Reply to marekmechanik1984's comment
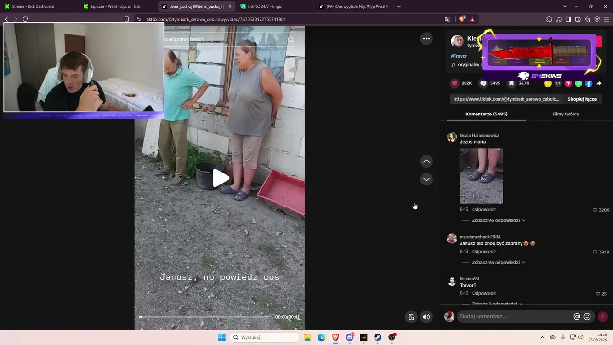This screenshot has width=613, height=345. (x=484, y=252)
